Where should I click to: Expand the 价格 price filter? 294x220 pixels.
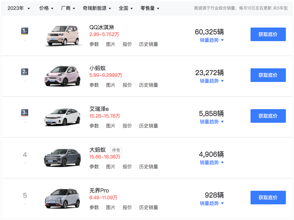pos(46,8)
